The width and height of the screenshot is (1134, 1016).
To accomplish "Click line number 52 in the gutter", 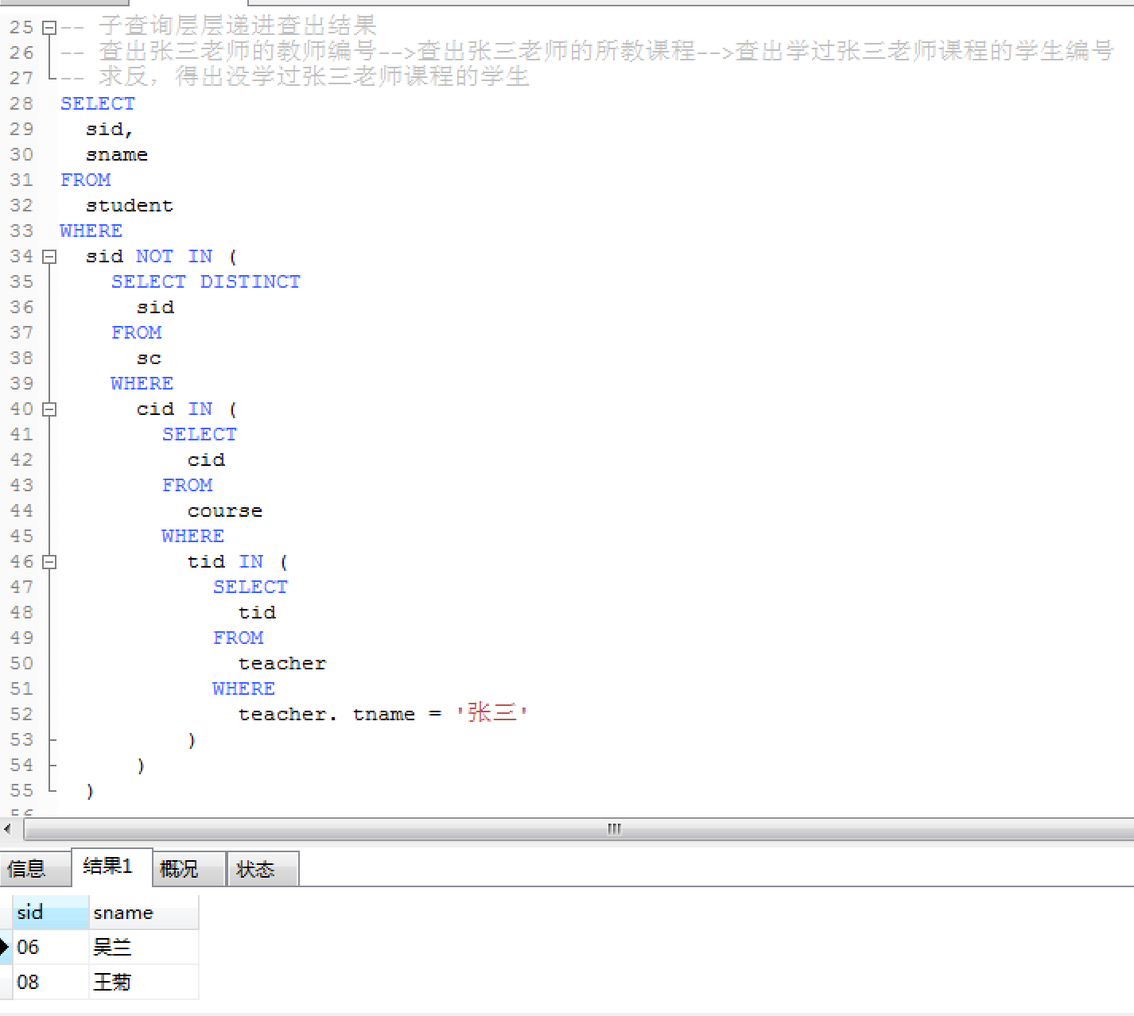I will [x=21, y=715].
